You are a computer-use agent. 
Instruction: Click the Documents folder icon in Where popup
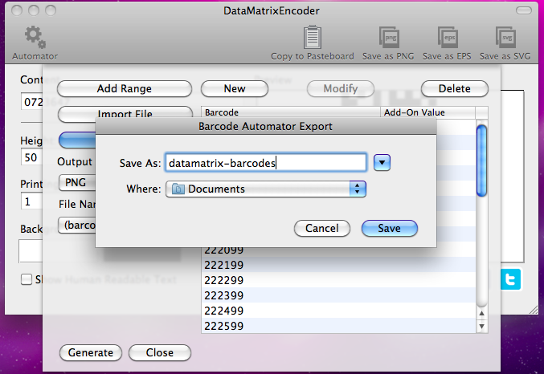pos(178,189)
